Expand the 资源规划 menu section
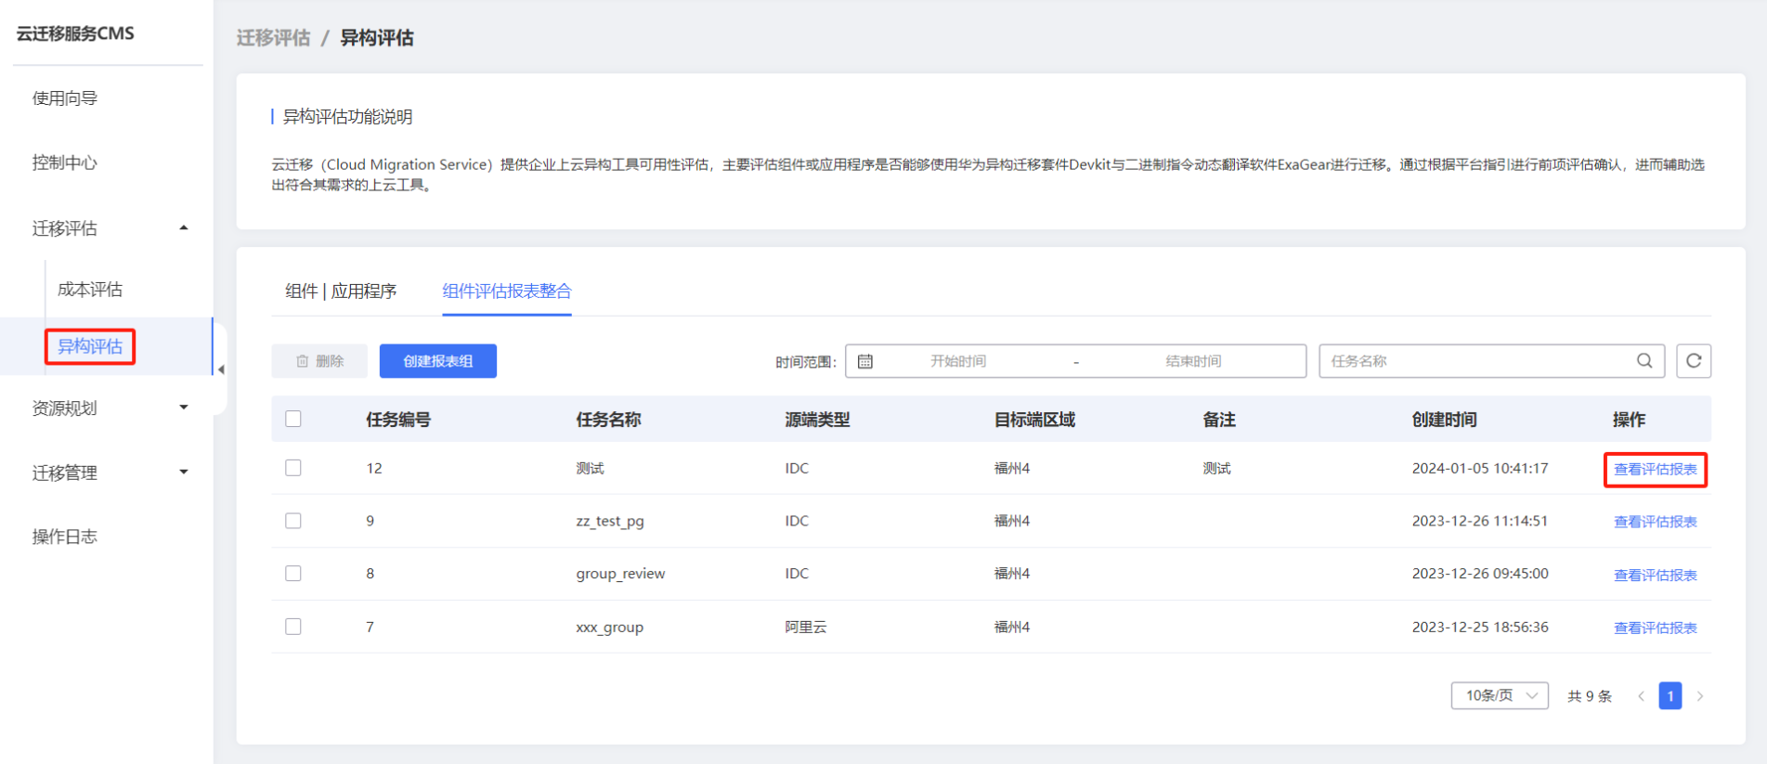The height and width of the screenshot is (764, 1767). [183, 408]
